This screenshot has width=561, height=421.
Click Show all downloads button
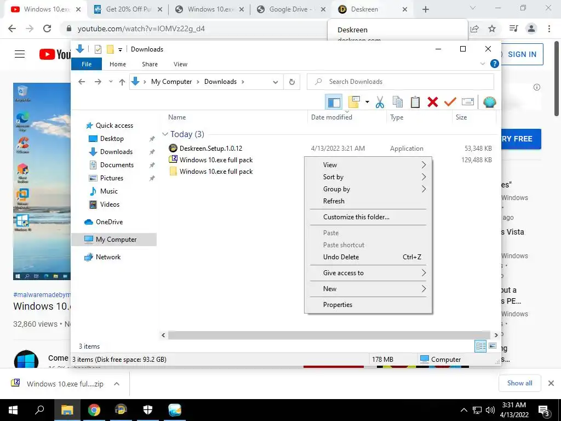click(519, 383)
